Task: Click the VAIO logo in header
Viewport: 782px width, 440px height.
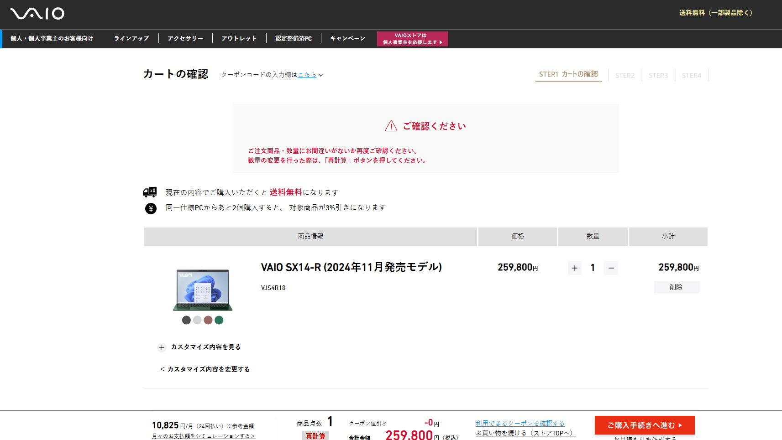Action: pos(37,14)
